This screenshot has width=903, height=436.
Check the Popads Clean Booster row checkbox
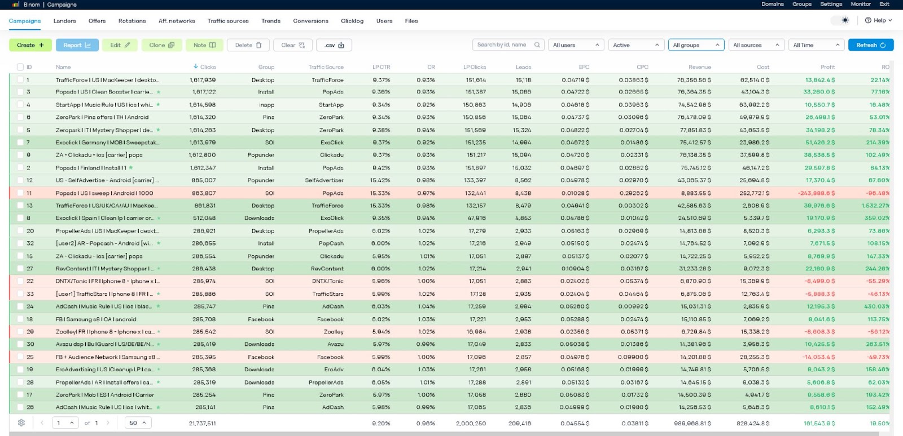click(x=20, y=92)
